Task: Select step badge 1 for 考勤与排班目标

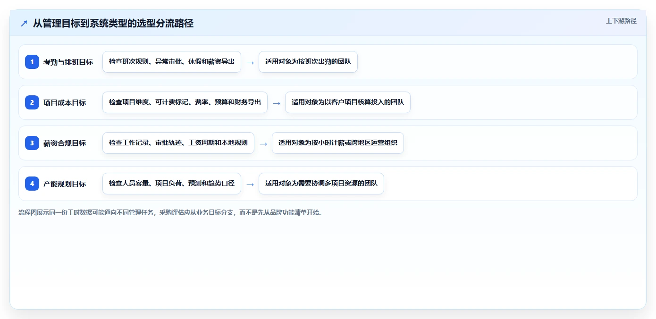Action: tap(32, 62)
